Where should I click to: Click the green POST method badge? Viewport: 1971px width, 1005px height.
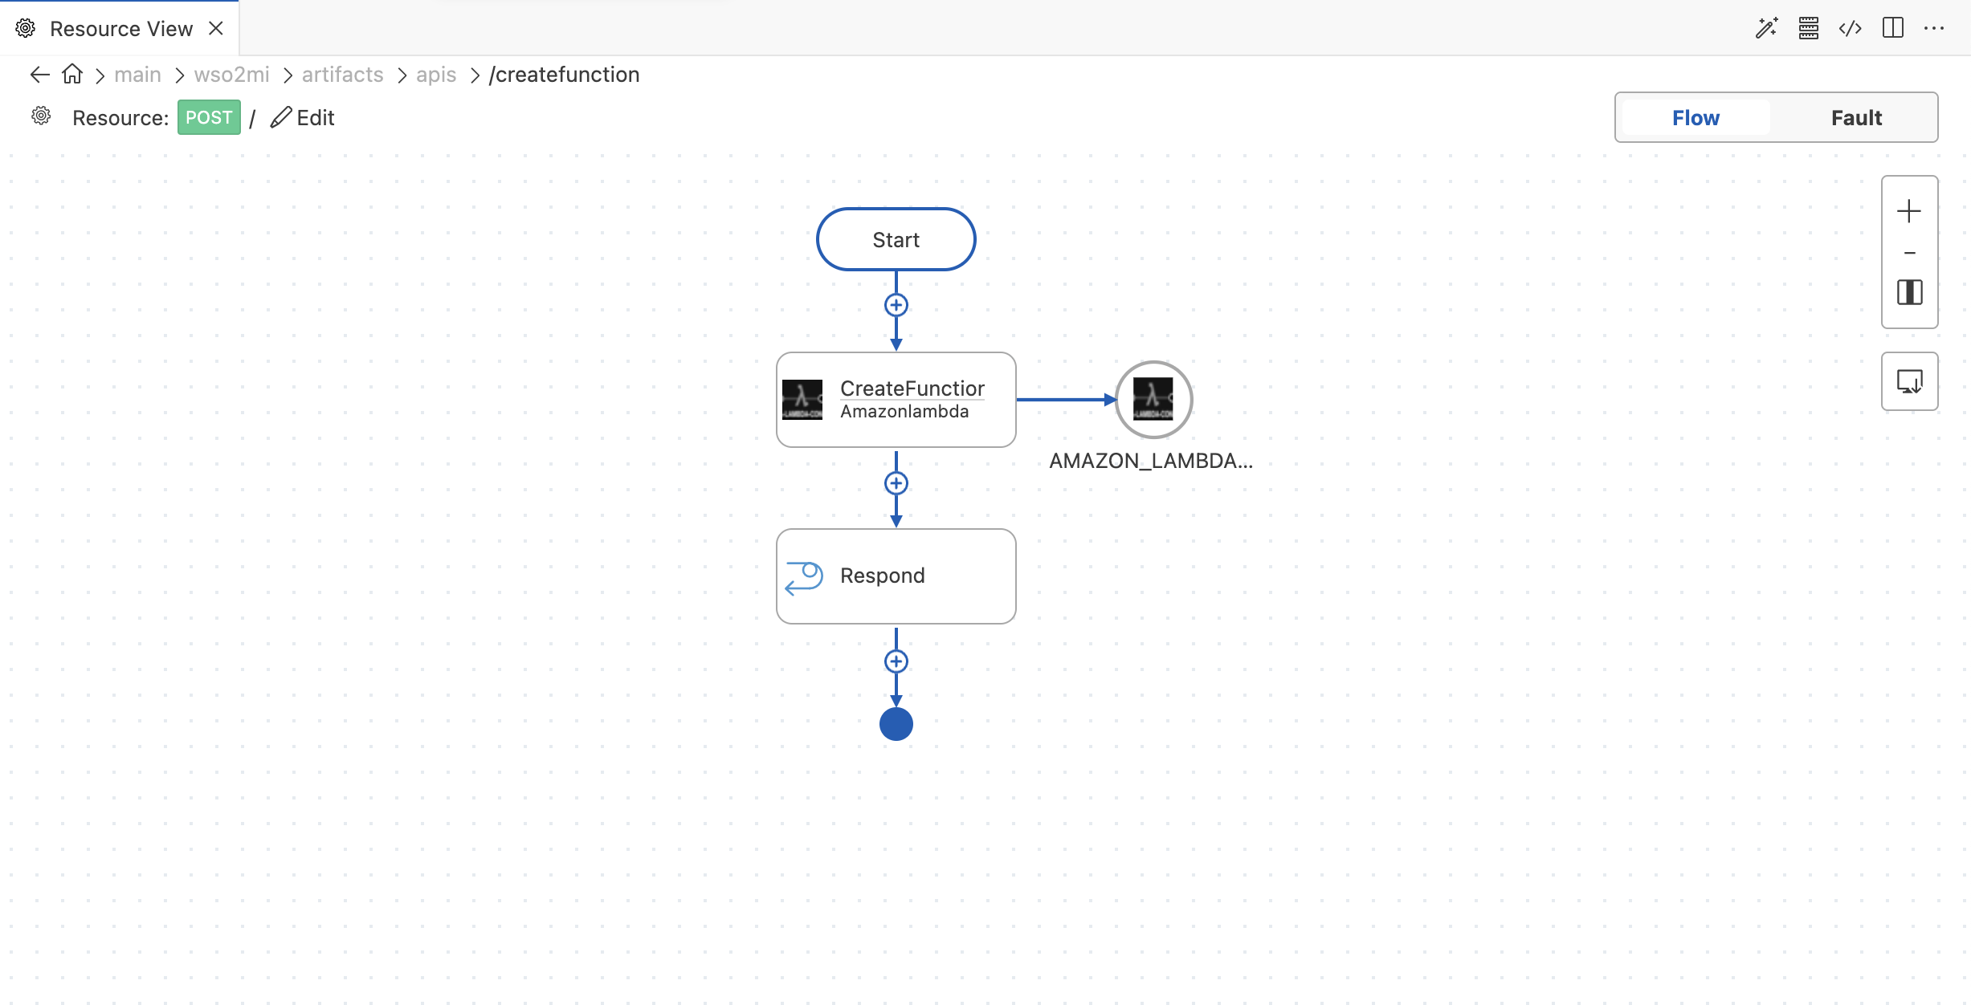209,117
